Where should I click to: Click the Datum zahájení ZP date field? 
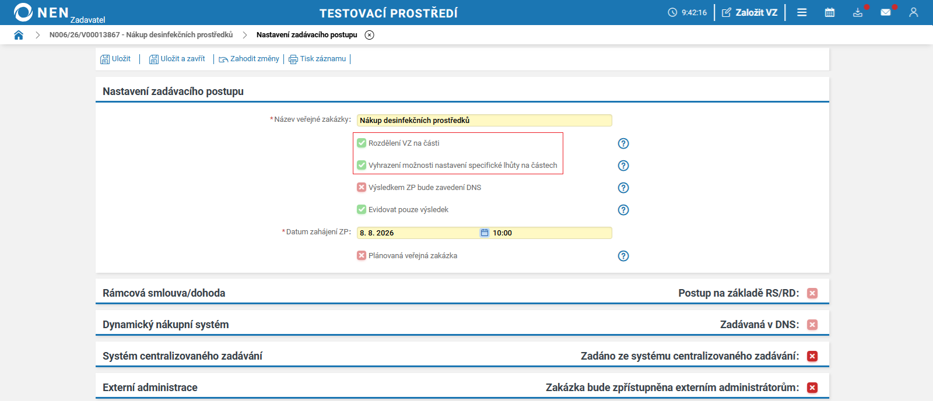[418, 233]
